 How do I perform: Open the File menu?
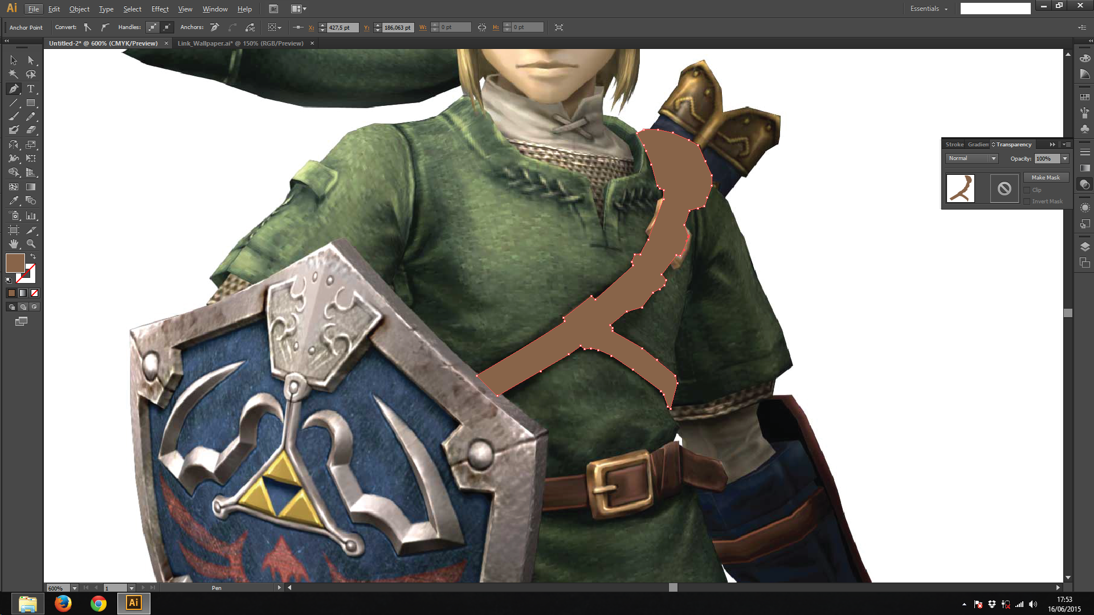pos(34,9)
